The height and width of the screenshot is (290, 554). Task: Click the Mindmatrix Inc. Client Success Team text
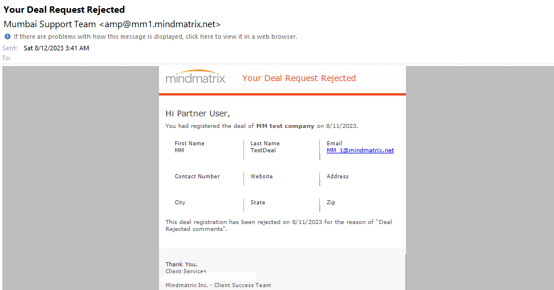[x=218, y=285]
